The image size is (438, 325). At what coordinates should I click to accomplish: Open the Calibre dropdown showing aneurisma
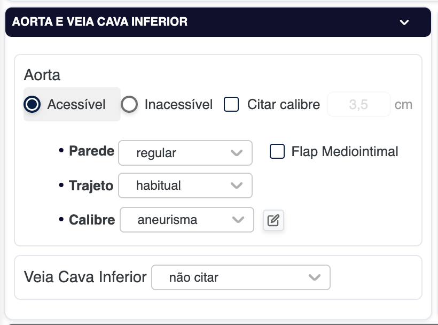[x=186, y=220]
